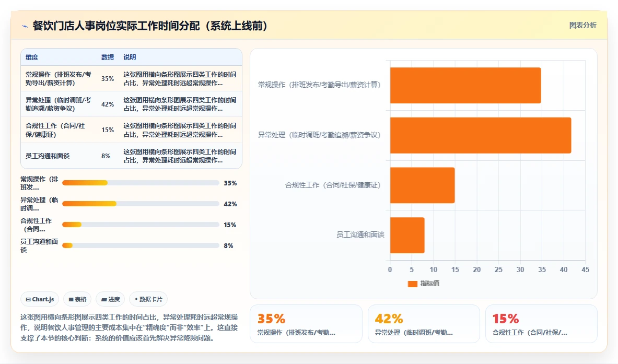The height and width of the screenshot is (364, 618).
Task: Click the 指标值 legend label
Action: click(429, 284)
